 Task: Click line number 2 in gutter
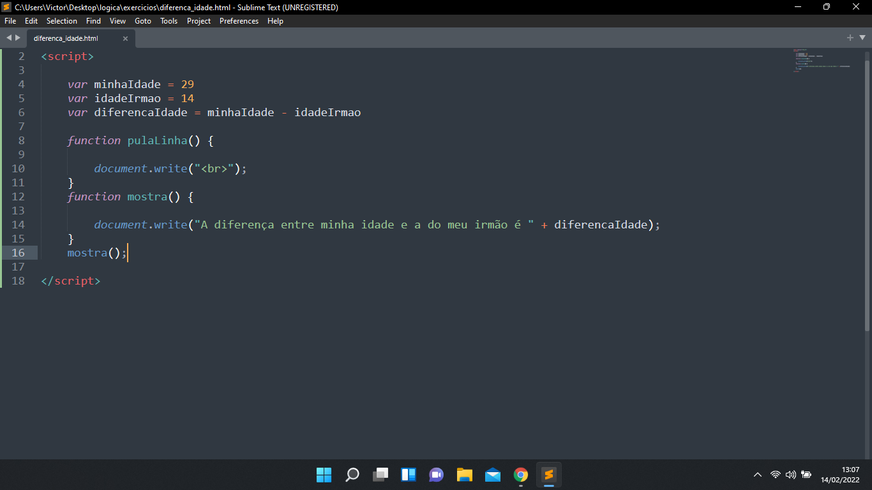(x=21, y=56)
